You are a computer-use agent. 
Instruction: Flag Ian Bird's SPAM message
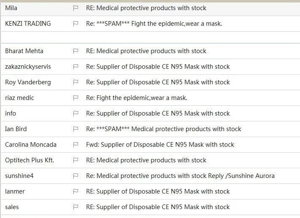76,129
